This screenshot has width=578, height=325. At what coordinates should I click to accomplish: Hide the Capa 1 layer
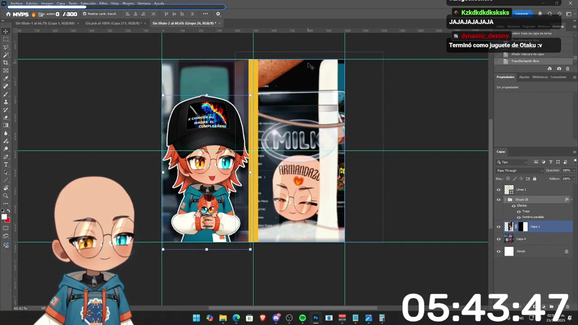[499, 227]
